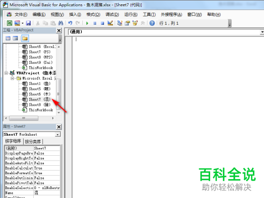Click the Paste clipboard icon
The width and height of the screenshot is (264, 198).
[53, 23]
